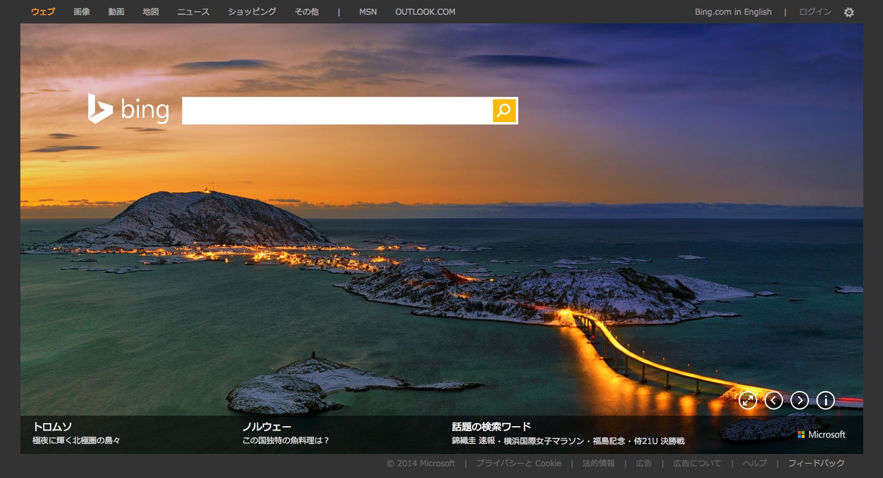This screenshot has height=478, width=883.
Task: Click inside the Bing search box
Action: pyautogui.click(x=336, y=110)
